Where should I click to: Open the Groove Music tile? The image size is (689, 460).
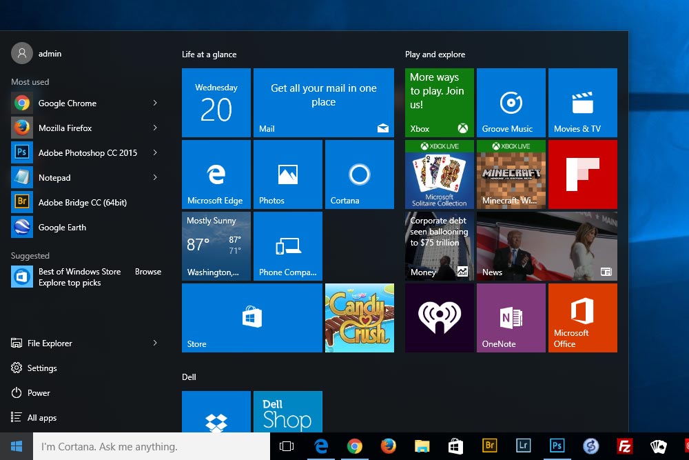pos(511,103)
